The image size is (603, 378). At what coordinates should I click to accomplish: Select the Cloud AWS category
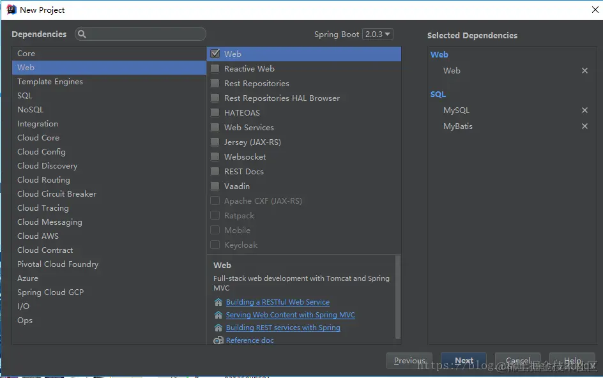pyautogui.click(x=109, y=236)
